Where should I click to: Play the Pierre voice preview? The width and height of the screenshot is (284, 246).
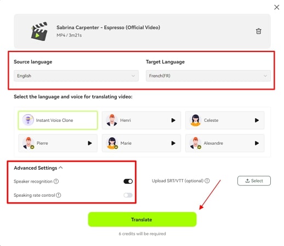[x=90, y=143]
